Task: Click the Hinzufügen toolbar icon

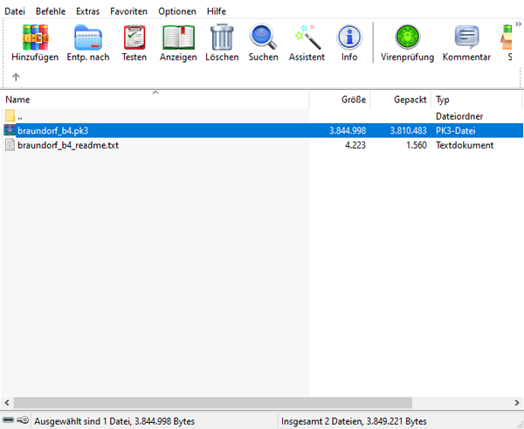Action: click(35, 37)
